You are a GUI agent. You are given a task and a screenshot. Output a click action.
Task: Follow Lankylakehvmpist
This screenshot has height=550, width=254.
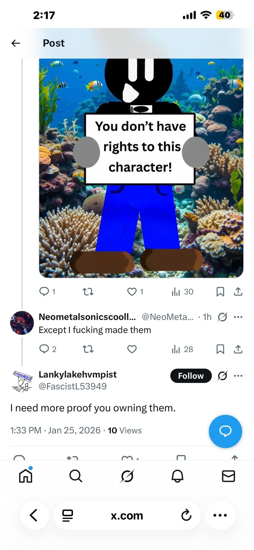click(x=191, y=376)
